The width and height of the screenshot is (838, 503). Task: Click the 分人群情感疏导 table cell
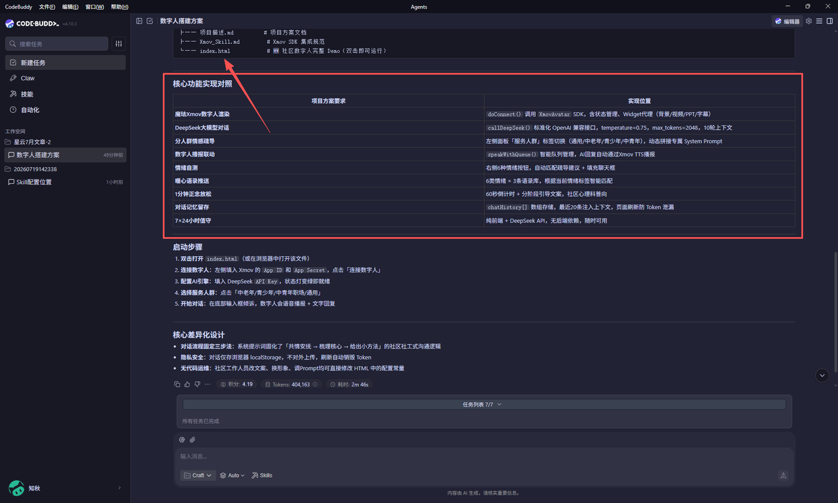click(x=329, y=141)
